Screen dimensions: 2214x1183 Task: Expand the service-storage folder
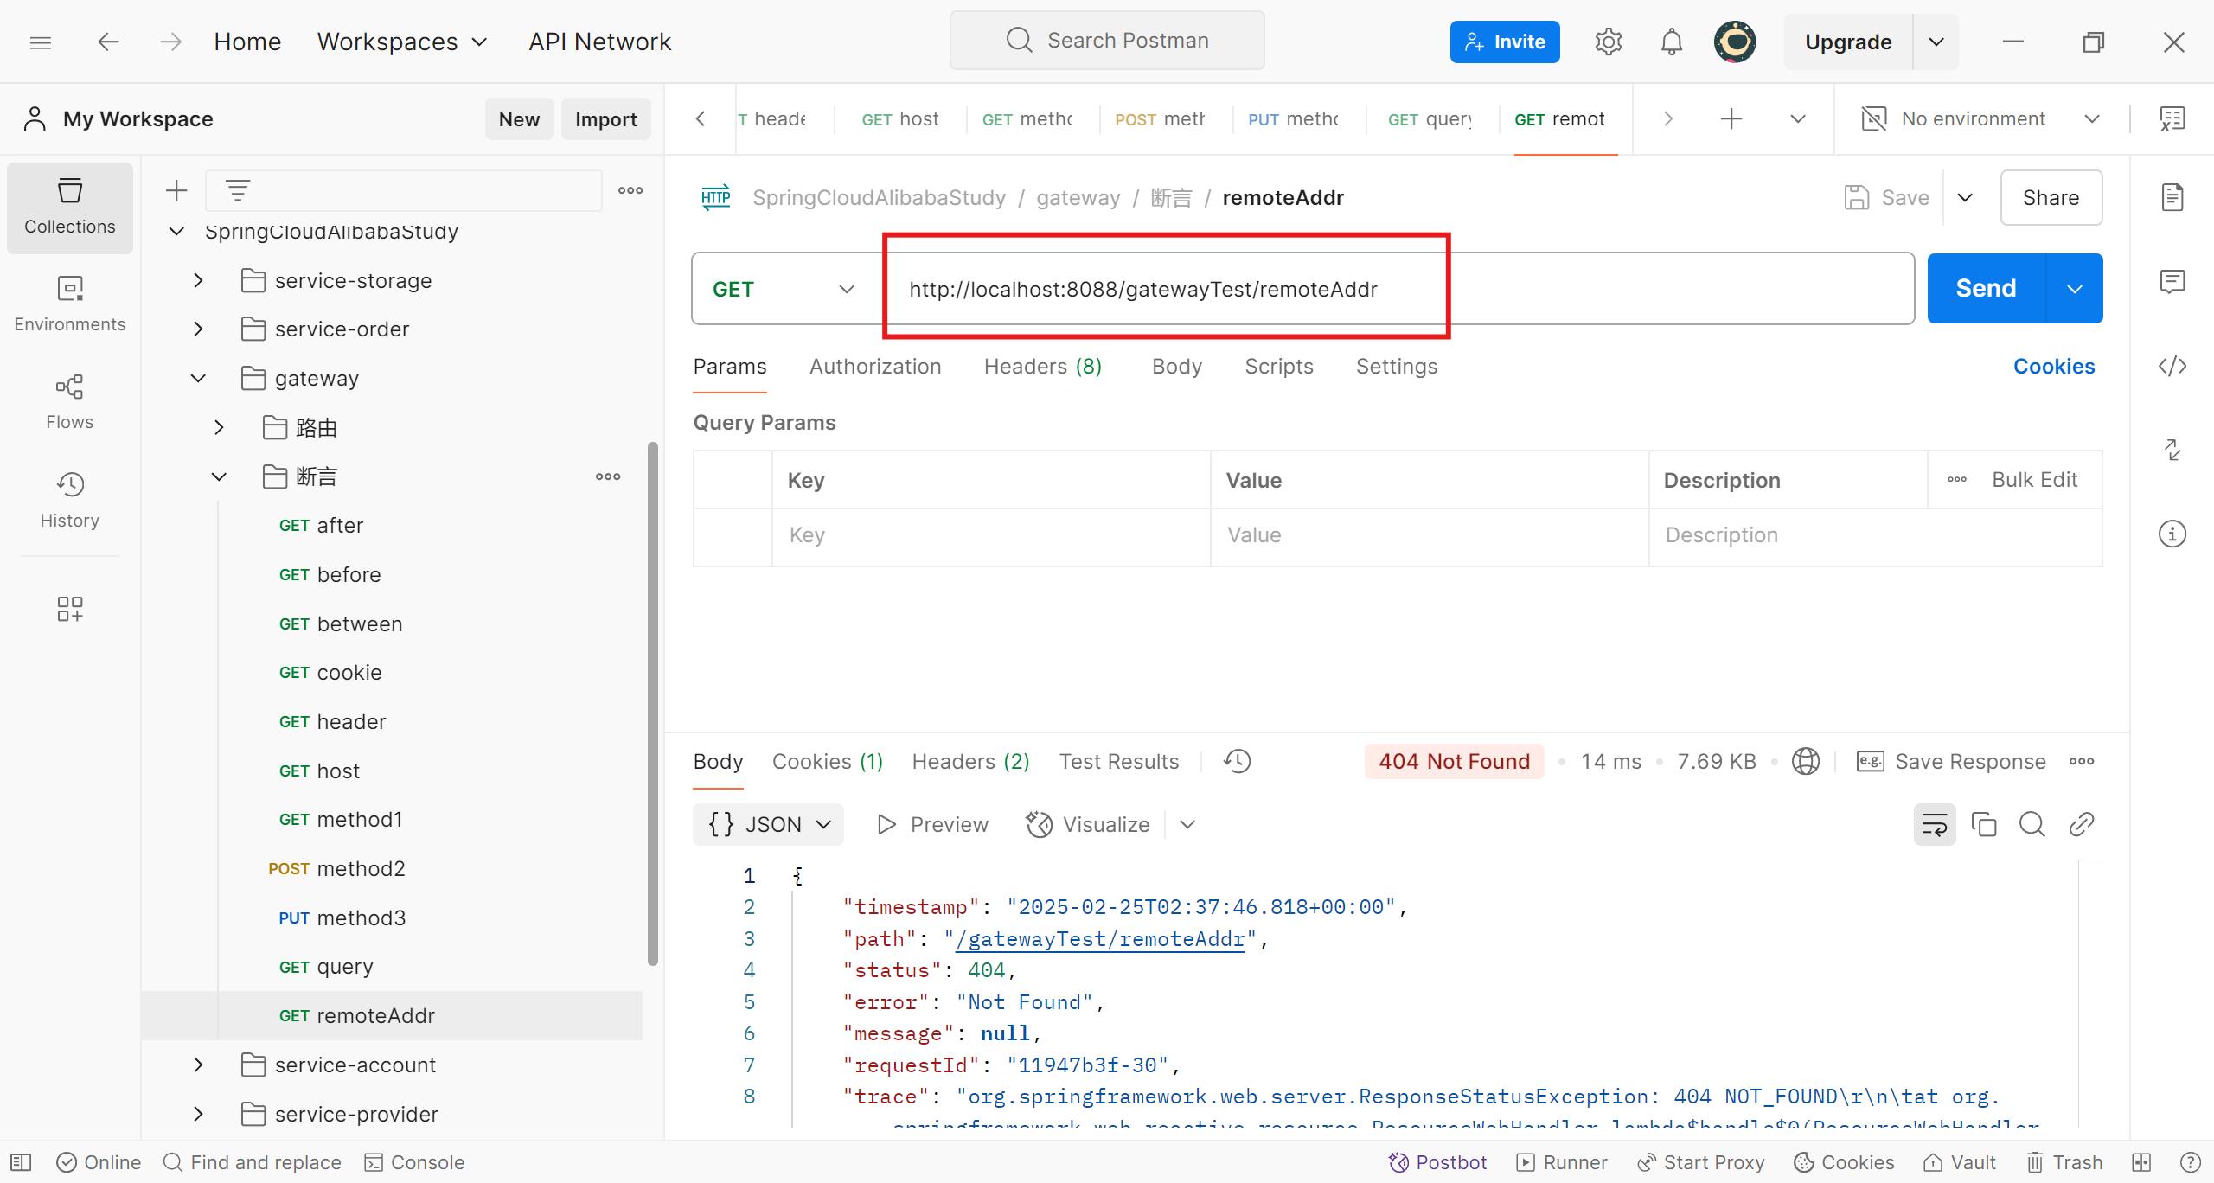pyautogui.click(x=198, y=280)
